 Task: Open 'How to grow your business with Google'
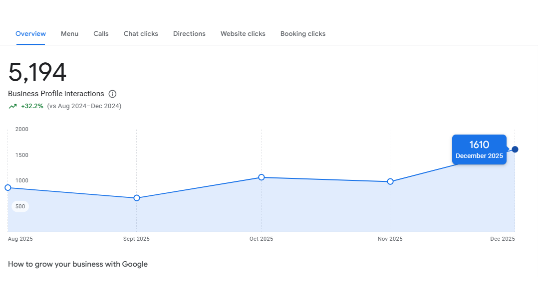78,264
